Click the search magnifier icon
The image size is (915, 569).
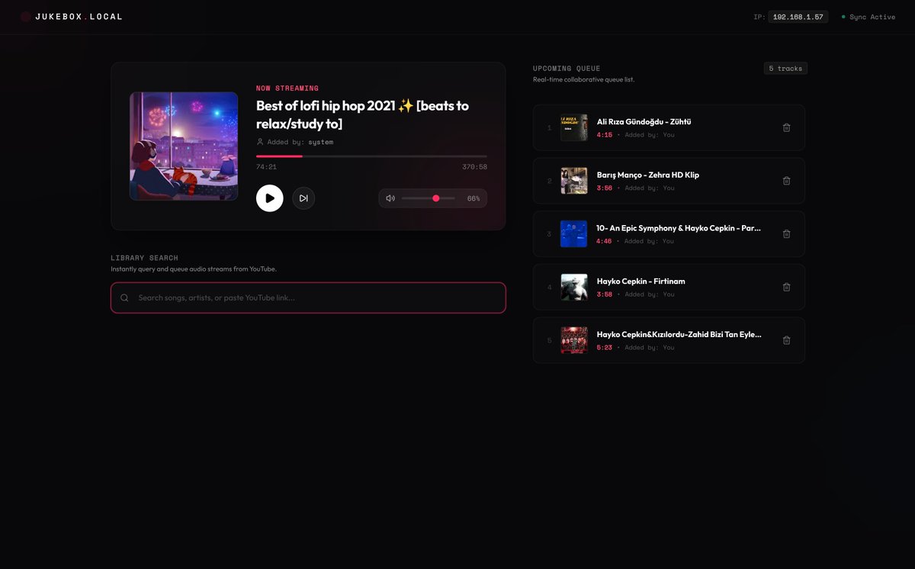coord(124,297)
